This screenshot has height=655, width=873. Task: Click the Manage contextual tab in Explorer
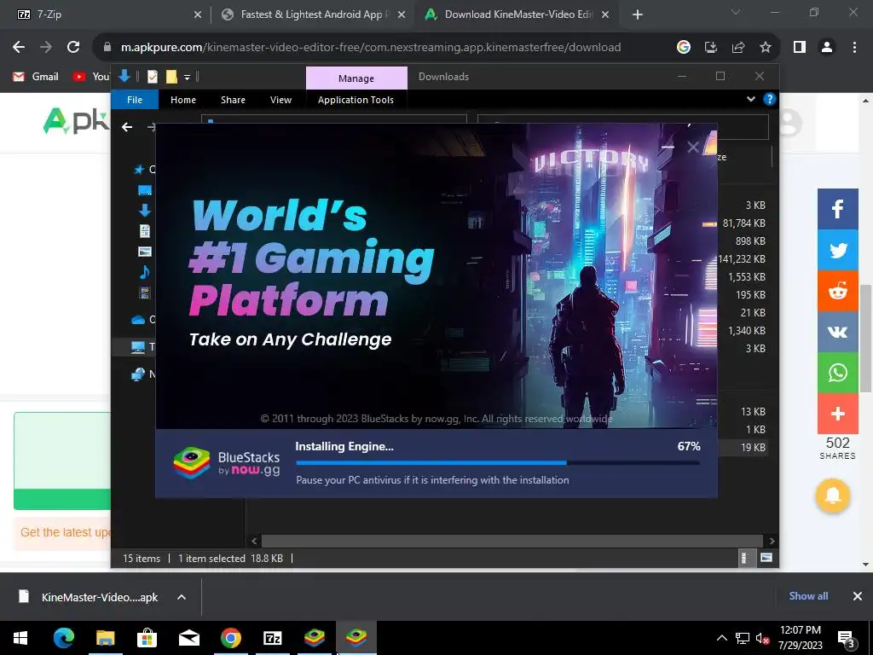pos(356,78)
